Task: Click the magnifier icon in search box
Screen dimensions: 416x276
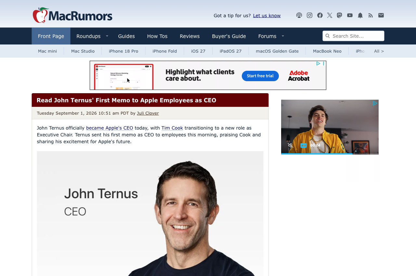Action: point(328,36)
